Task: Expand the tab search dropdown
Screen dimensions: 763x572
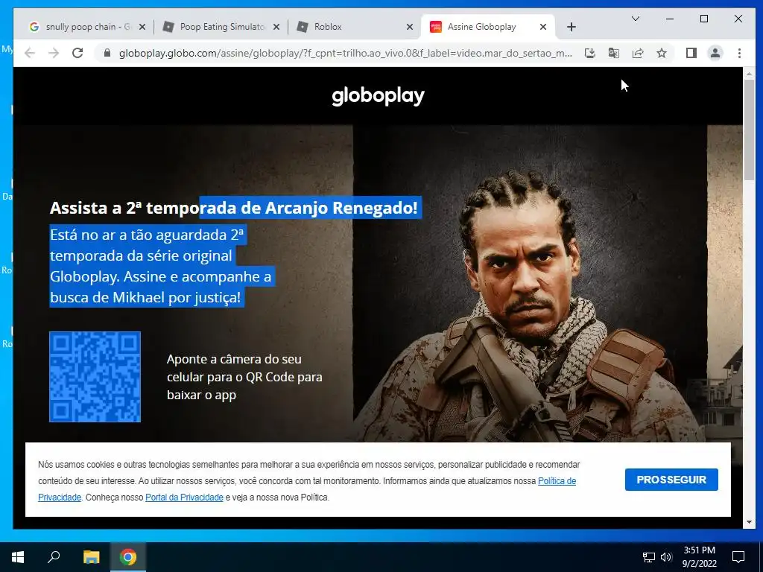Action: click(x=635, y=19)
